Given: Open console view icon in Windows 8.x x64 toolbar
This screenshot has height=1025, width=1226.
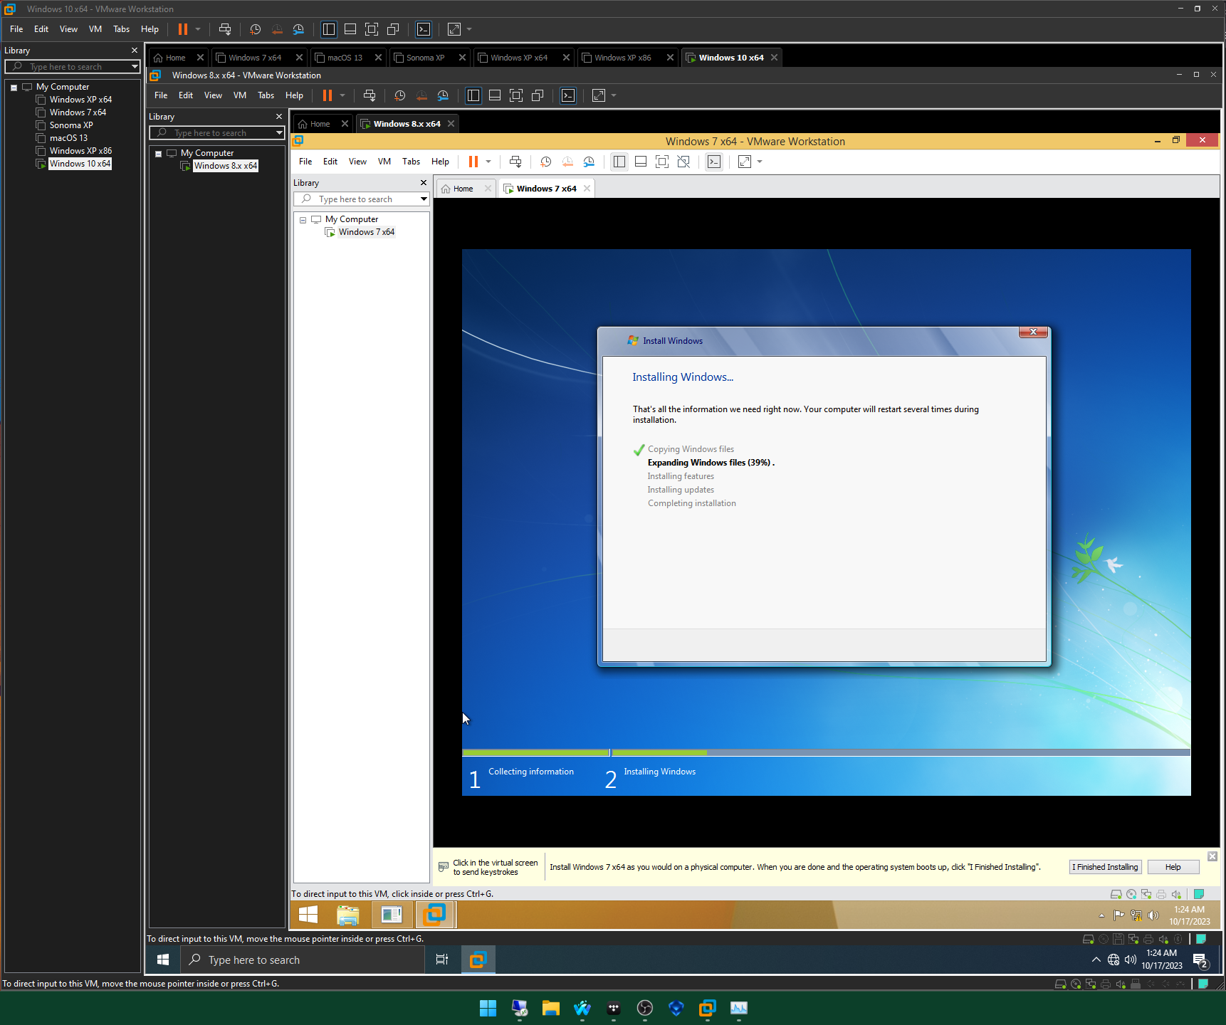Looking at the screenshot, I should (x=568, y=95).
